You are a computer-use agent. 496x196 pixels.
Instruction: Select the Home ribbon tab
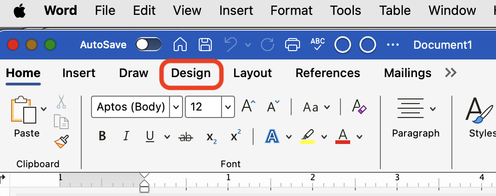pyautogui.click(x=23, y=73)
